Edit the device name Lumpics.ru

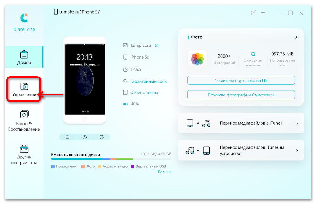(157, 45)
